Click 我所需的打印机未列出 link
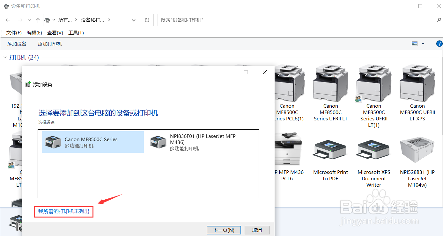Viewport: 443px width, 236px height. 64,211
